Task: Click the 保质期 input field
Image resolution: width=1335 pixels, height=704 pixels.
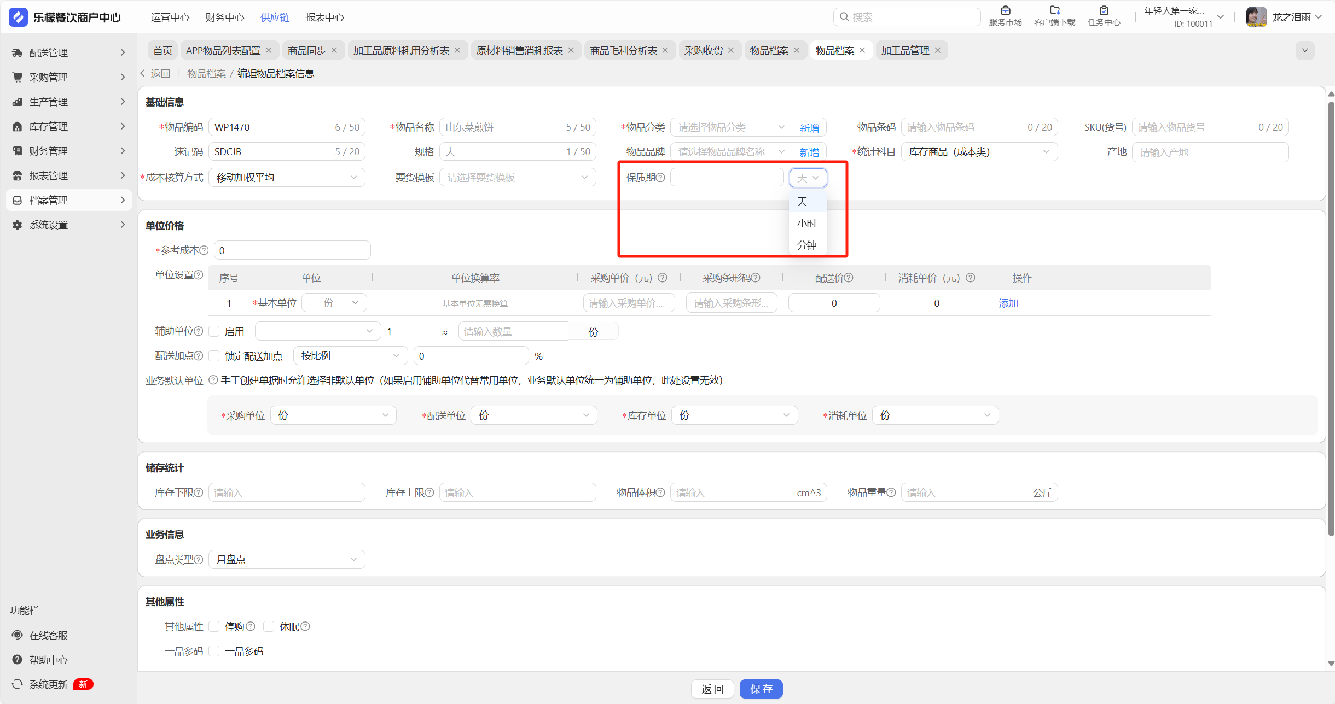Action: [727, 178]
